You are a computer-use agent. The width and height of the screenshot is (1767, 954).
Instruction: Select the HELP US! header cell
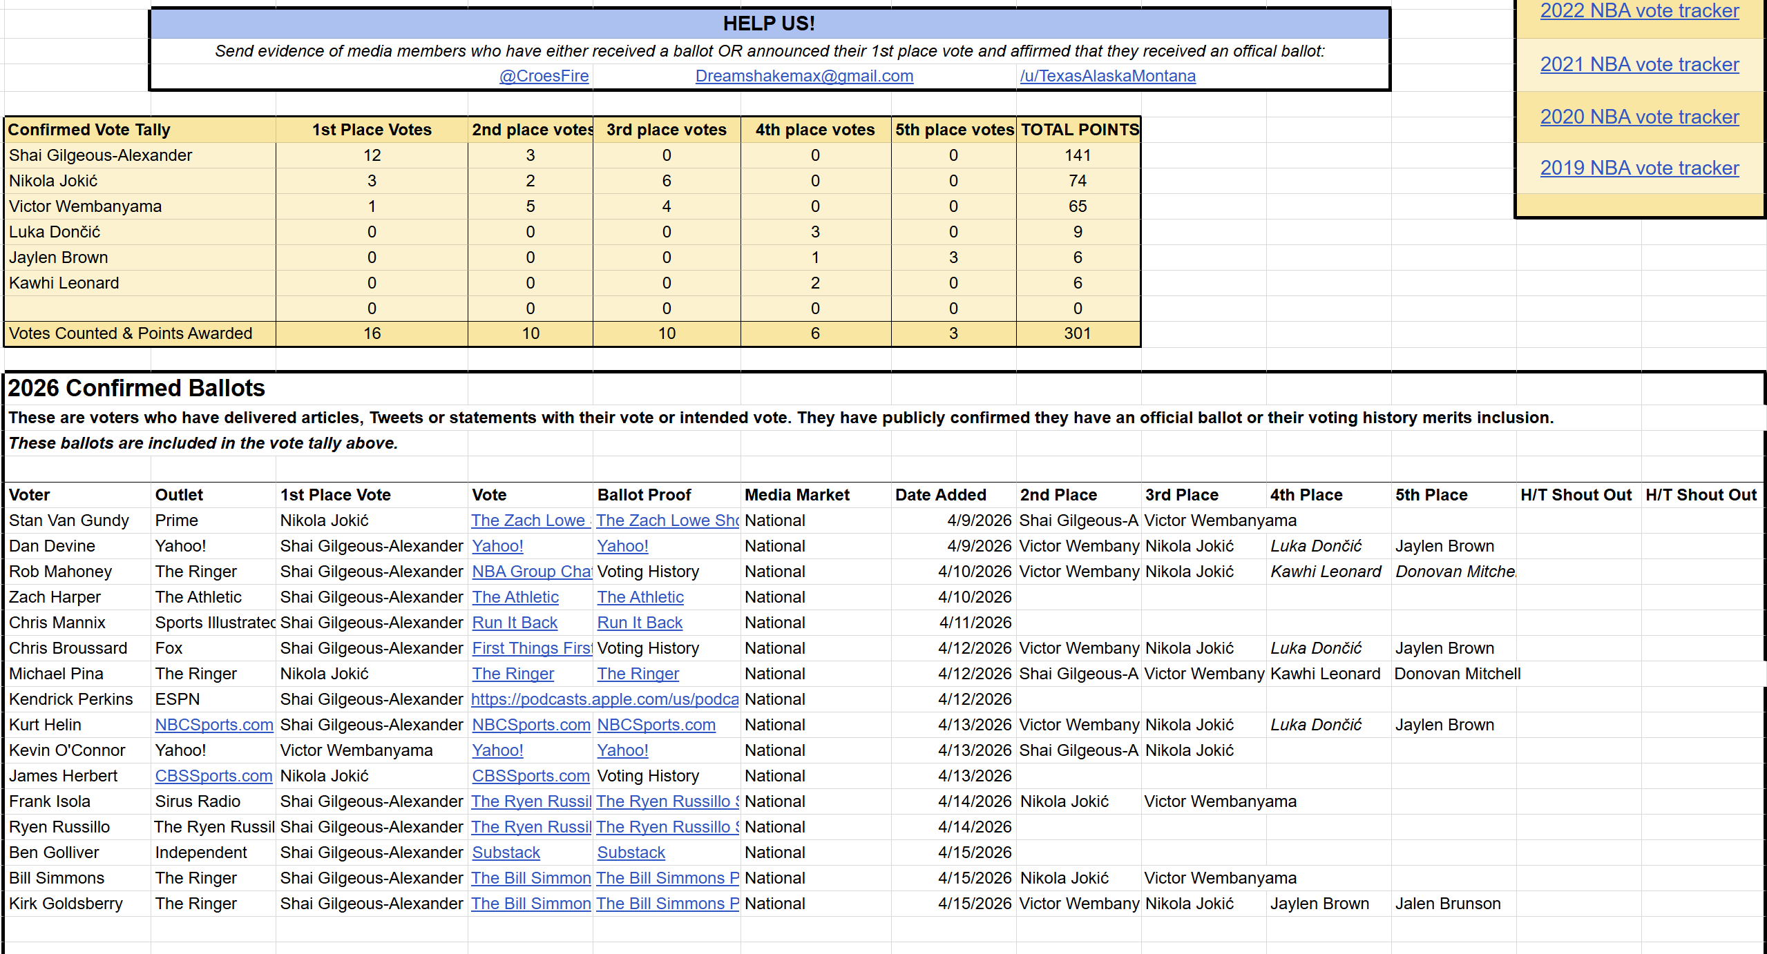tap(769, 23)
